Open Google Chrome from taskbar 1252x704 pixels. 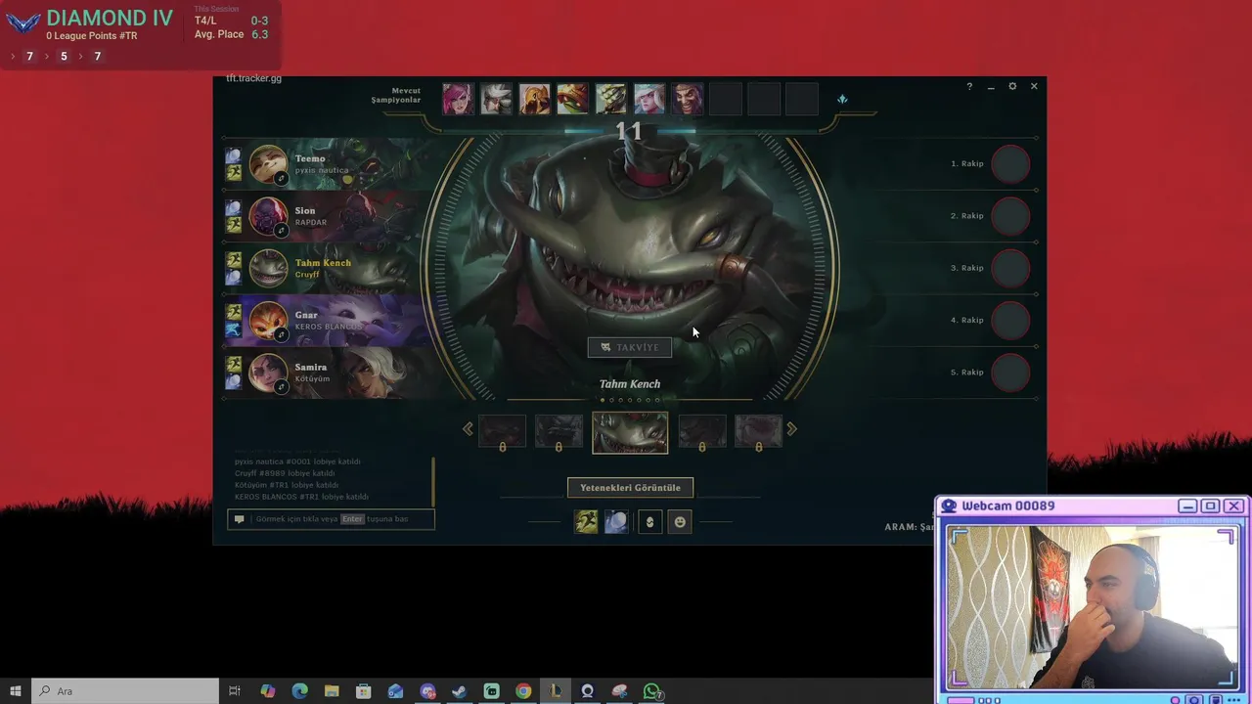tap(523, 691)
